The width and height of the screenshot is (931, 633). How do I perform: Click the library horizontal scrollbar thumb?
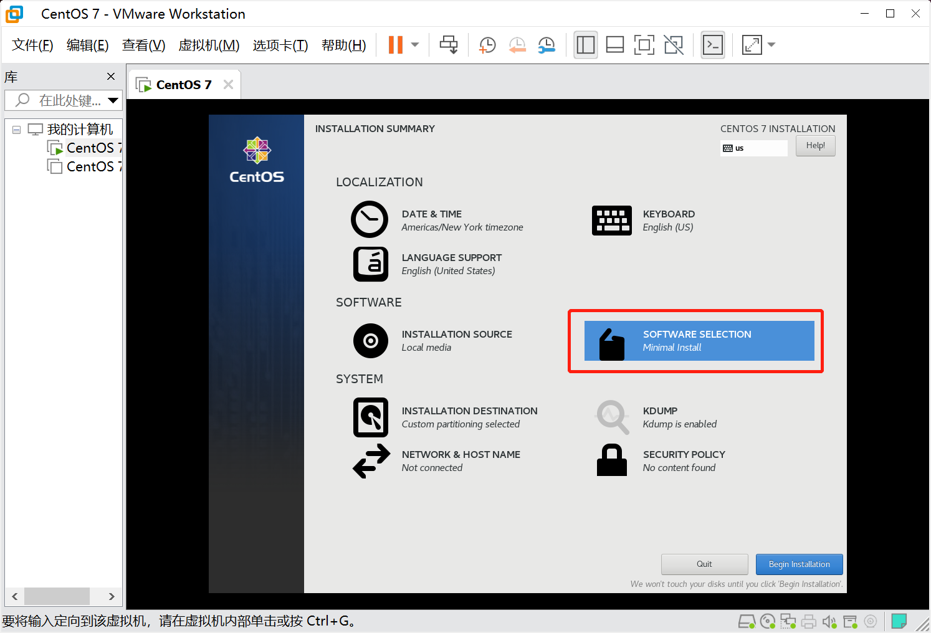tap(57, 596)
